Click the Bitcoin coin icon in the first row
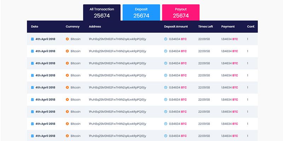The height and width of the screenshot is (141, 283). tap(67, 39)
